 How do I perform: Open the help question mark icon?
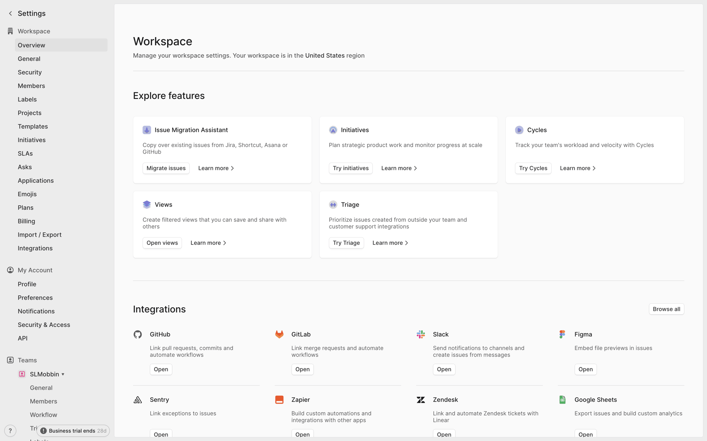(10, 431)
